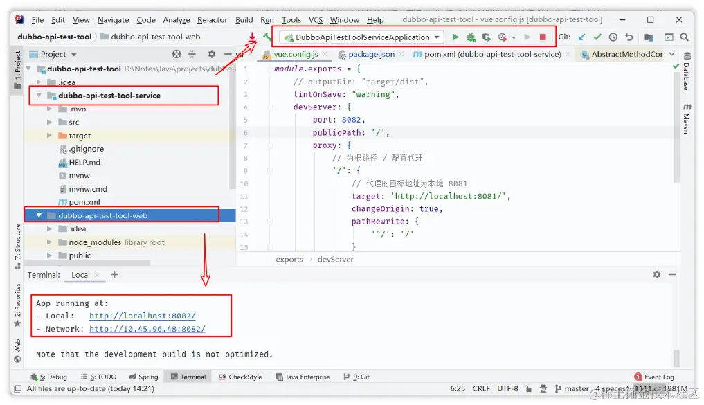
Task: Open Project view mode dropdown
Action: [x=73, y=54]
